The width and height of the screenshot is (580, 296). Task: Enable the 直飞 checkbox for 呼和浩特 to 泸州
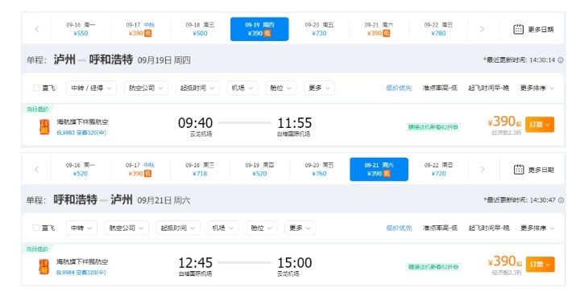[x=36, y=228]
